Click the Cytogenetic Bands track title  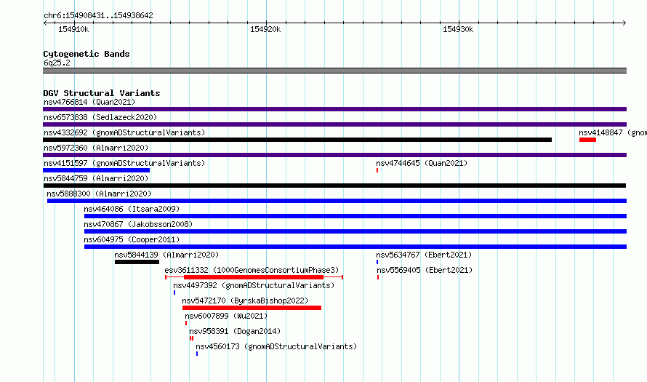(87, 54)
